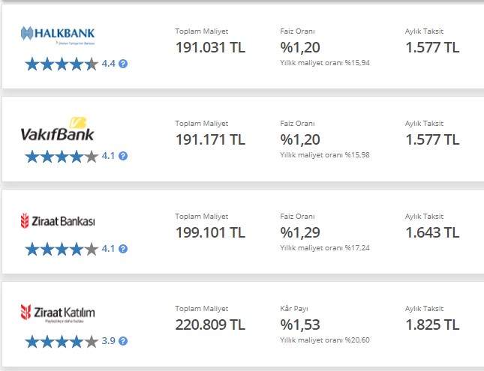484x371 pixels.
Task: Open VakıfBank rating help question mark
Action: [x=123, y=156]
